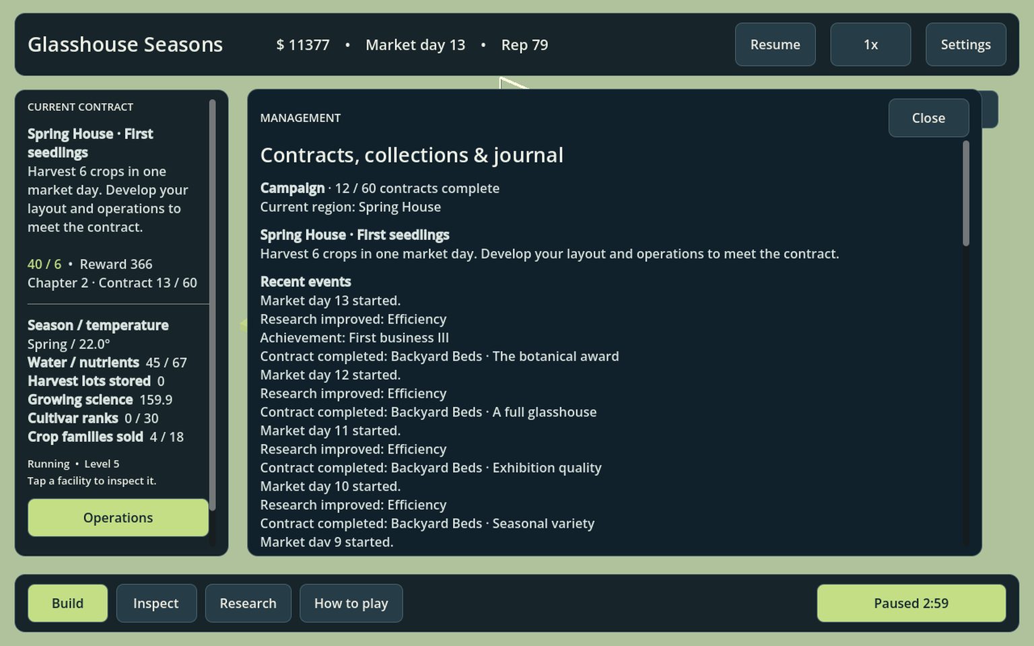Click the Seasonal variety contract event
This screenshot has width=1034, height=646.
[x=427, y=524]
